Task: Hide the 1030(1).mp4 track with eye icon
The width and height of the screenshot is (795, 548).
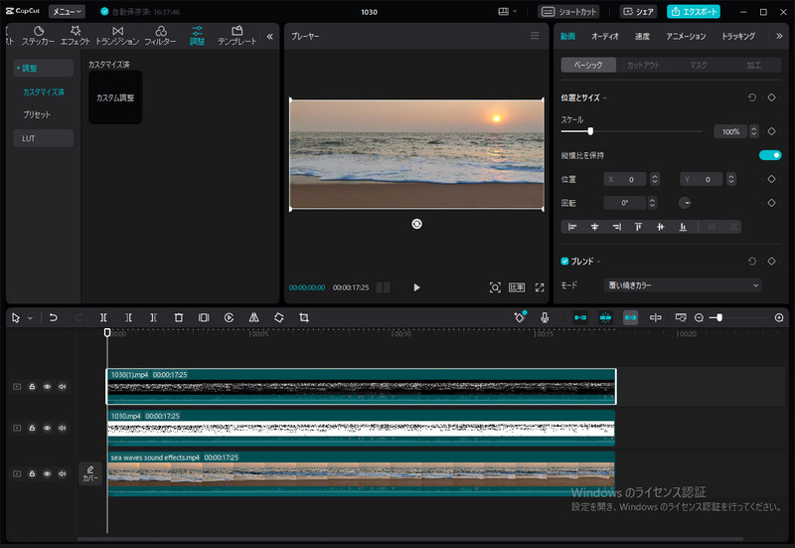Action: (47, 387)
